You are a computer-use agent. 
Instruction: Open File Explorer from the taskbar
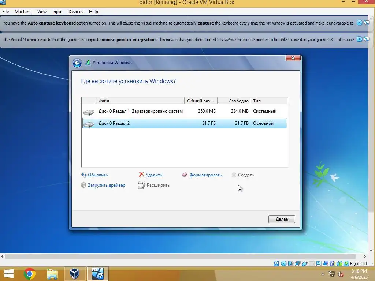coord(52,274)
